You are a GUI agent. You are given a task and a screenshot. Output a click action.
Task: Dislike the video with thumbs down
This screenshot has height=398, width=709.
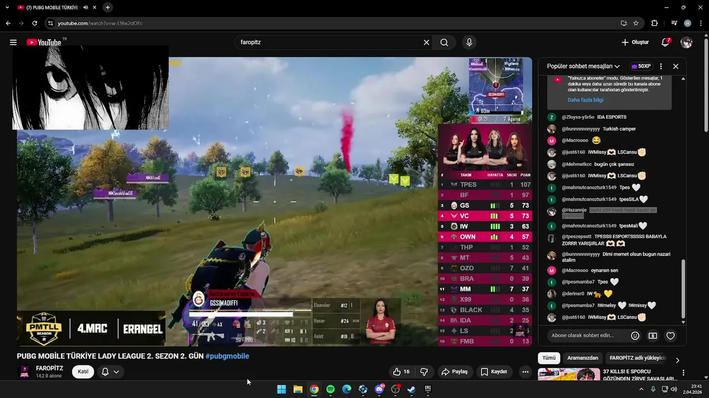point(424,371)
